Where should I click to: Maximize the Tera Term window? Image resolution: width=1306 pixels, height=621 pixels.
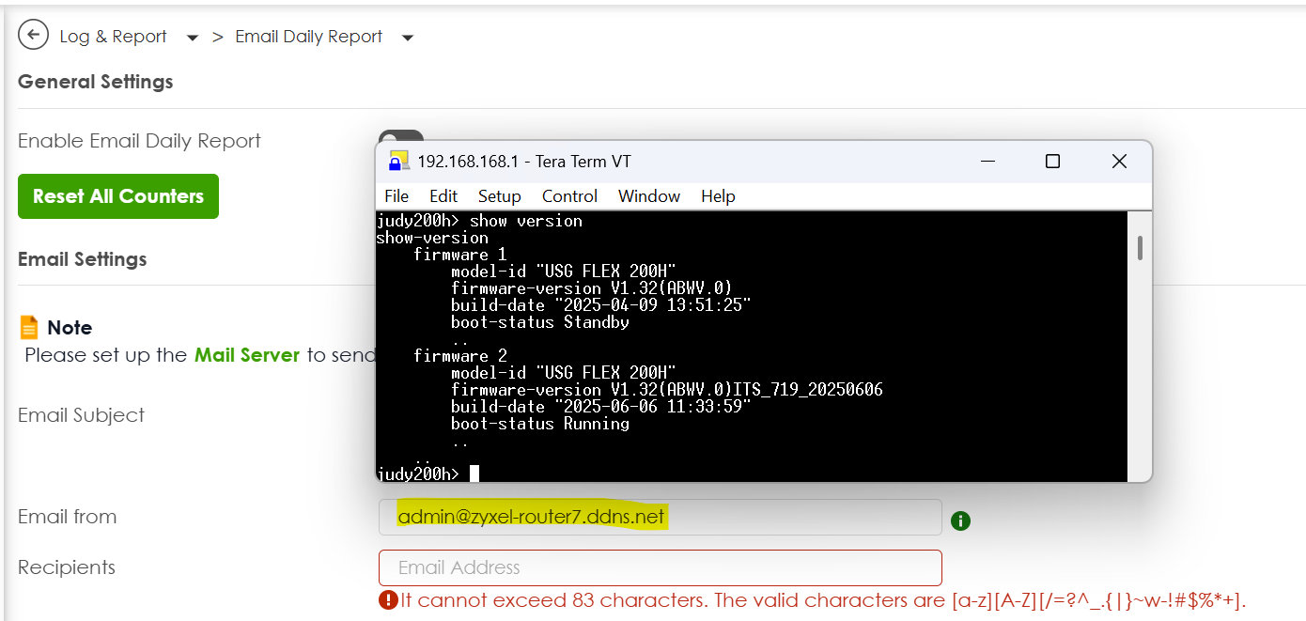(x=1052, y=162)
